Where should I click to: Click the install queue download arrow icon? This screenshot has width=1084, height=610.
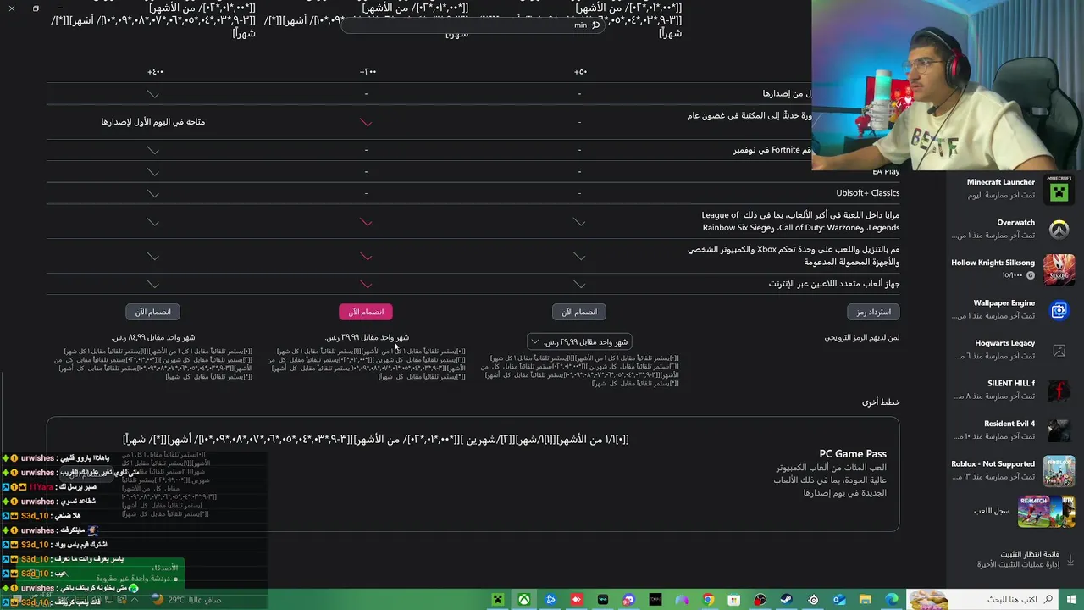point(1070,560)
